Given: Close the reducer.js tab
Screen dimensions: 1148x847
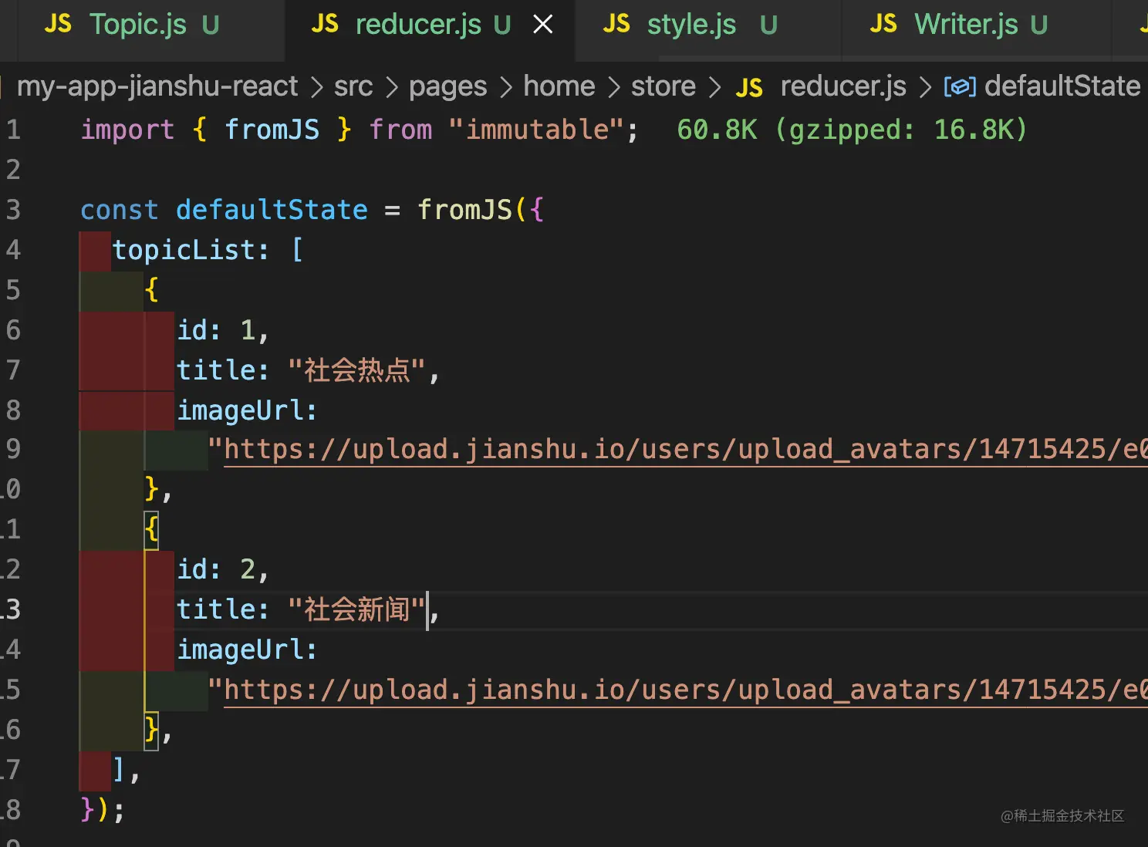Looking at the screenshot, I should tap(543, 25).
